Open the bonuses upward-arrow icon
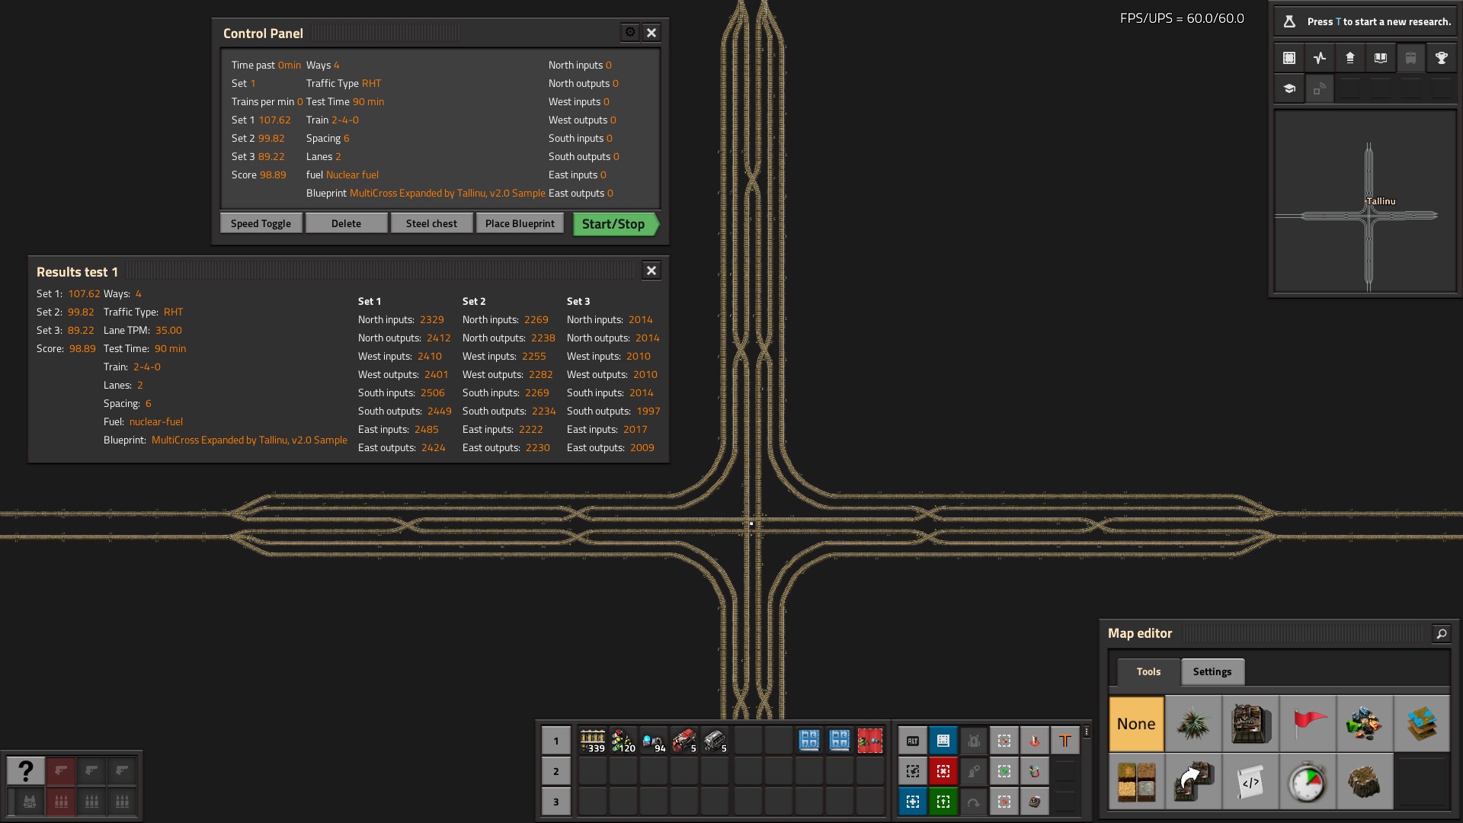Image resolution: width=1463 pixels, height=823 pixels. tap(1350, 58)
